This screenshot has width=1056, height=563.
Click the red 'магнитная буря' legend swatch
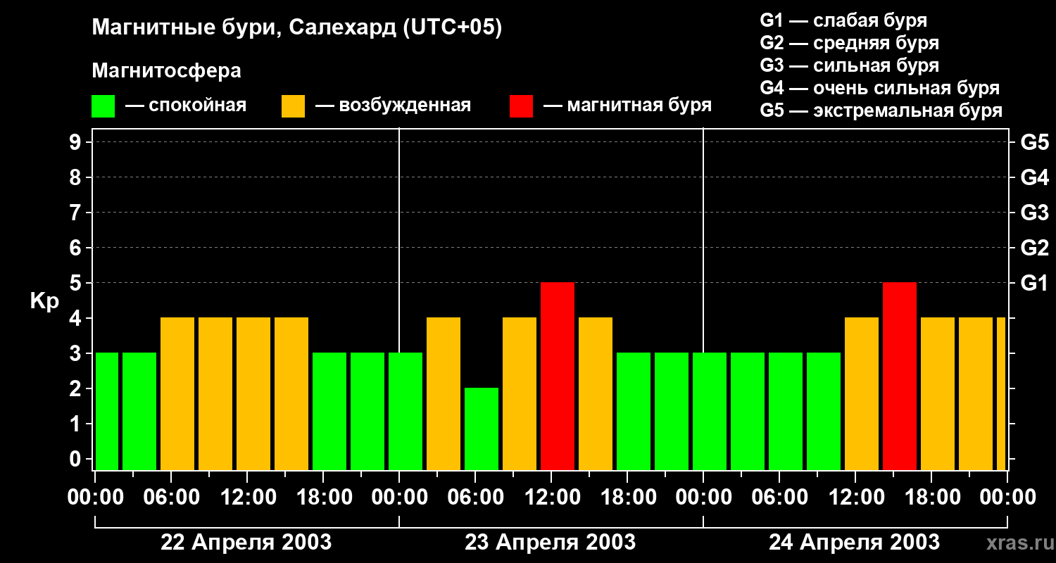click(521, 106)
